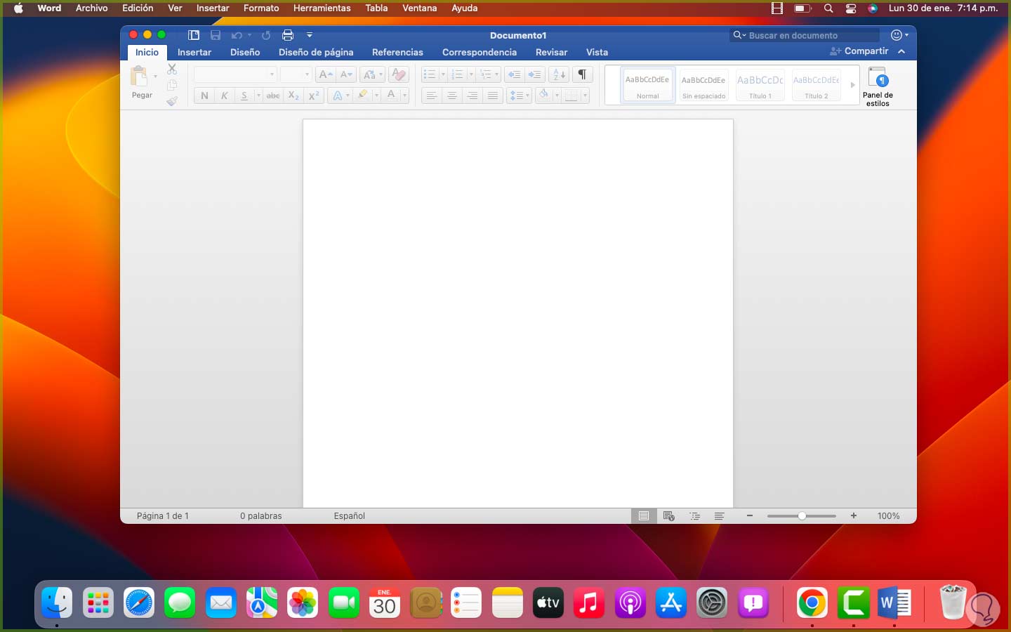The width and height of the screenshot is (1011, 632).
Task: Open the Herramientas menu in menu bar
Action: tap(322, 8)
